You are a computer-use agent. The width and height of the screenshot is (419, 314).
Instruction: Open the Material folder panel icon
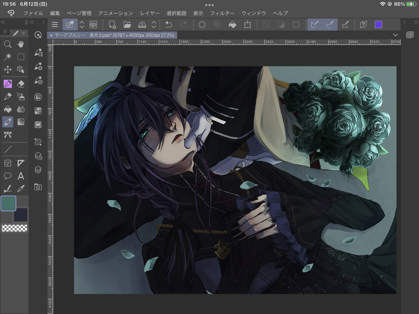(x=38, y=187)
